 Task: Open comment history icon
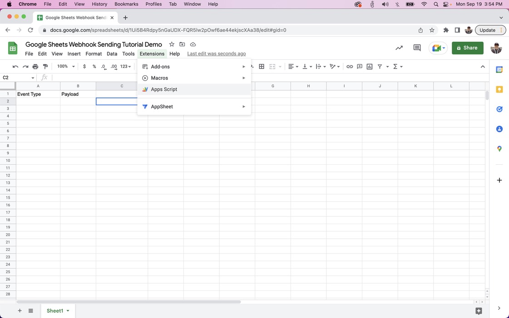pyautogui.click(x=417, y=48)
